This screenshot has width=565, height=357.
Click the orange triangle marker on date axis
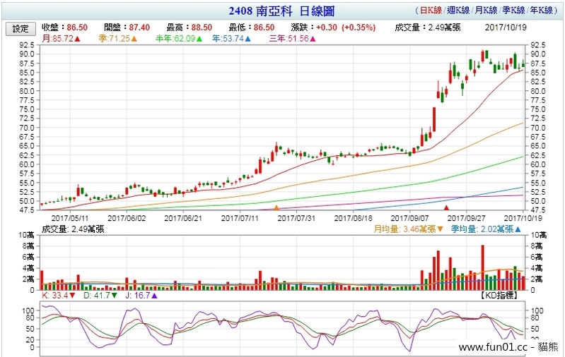point(276,208)
